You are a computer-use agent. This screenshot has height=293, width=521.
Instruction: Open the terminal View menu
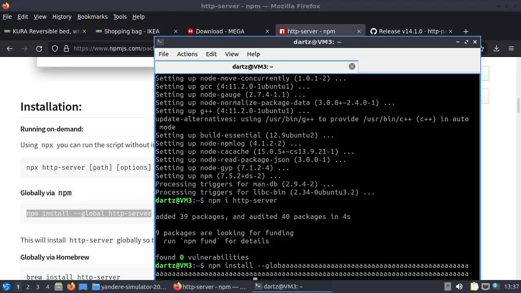pyautogui.click(x=232, y=54)
